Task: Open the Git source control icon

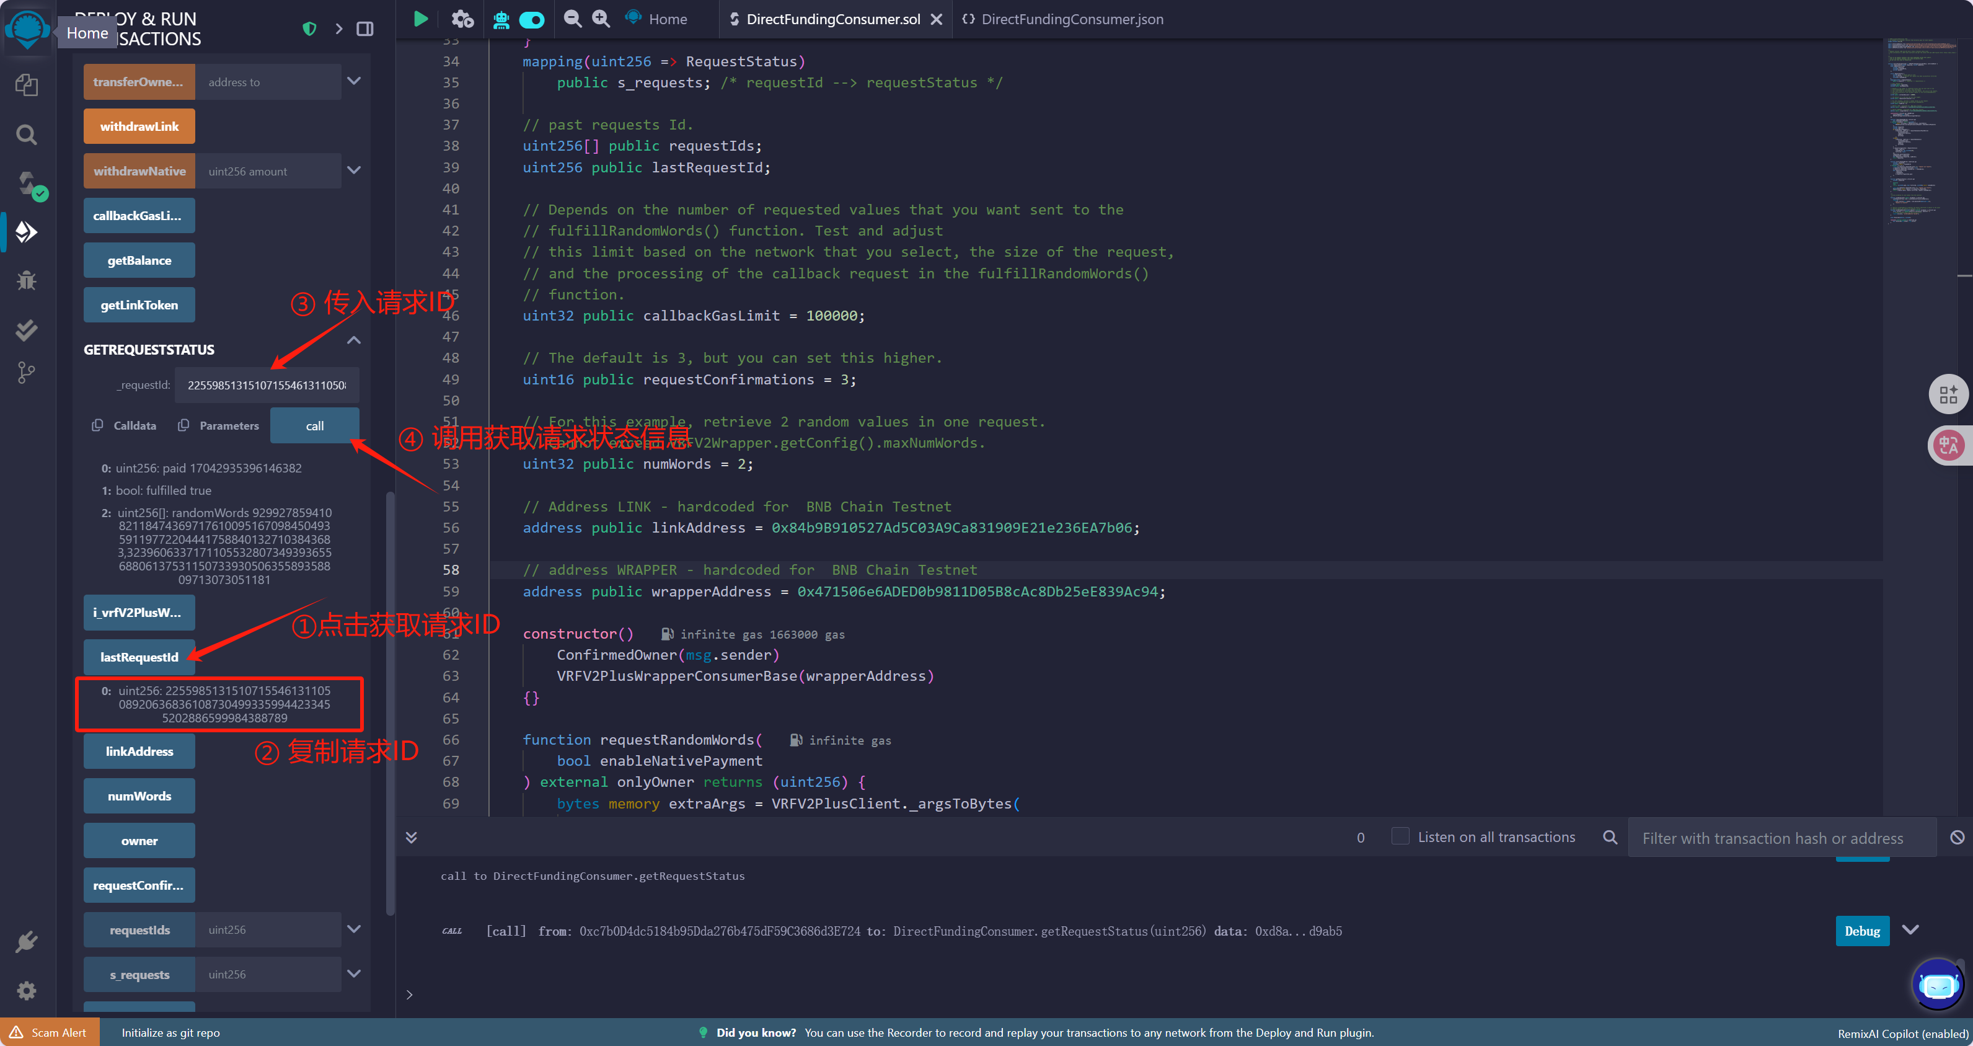Action: coord(27,373)
